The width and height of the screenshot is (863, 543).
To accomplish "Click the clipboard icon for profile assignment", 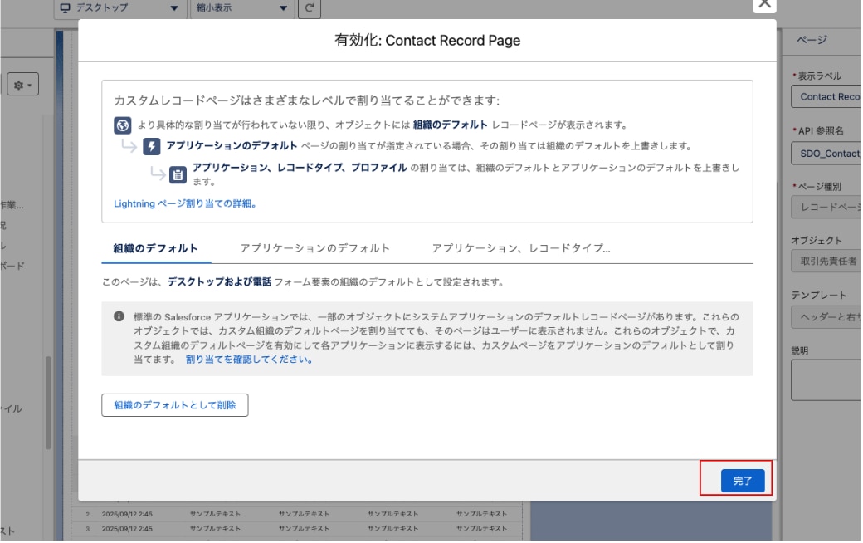I will (178, 174).
